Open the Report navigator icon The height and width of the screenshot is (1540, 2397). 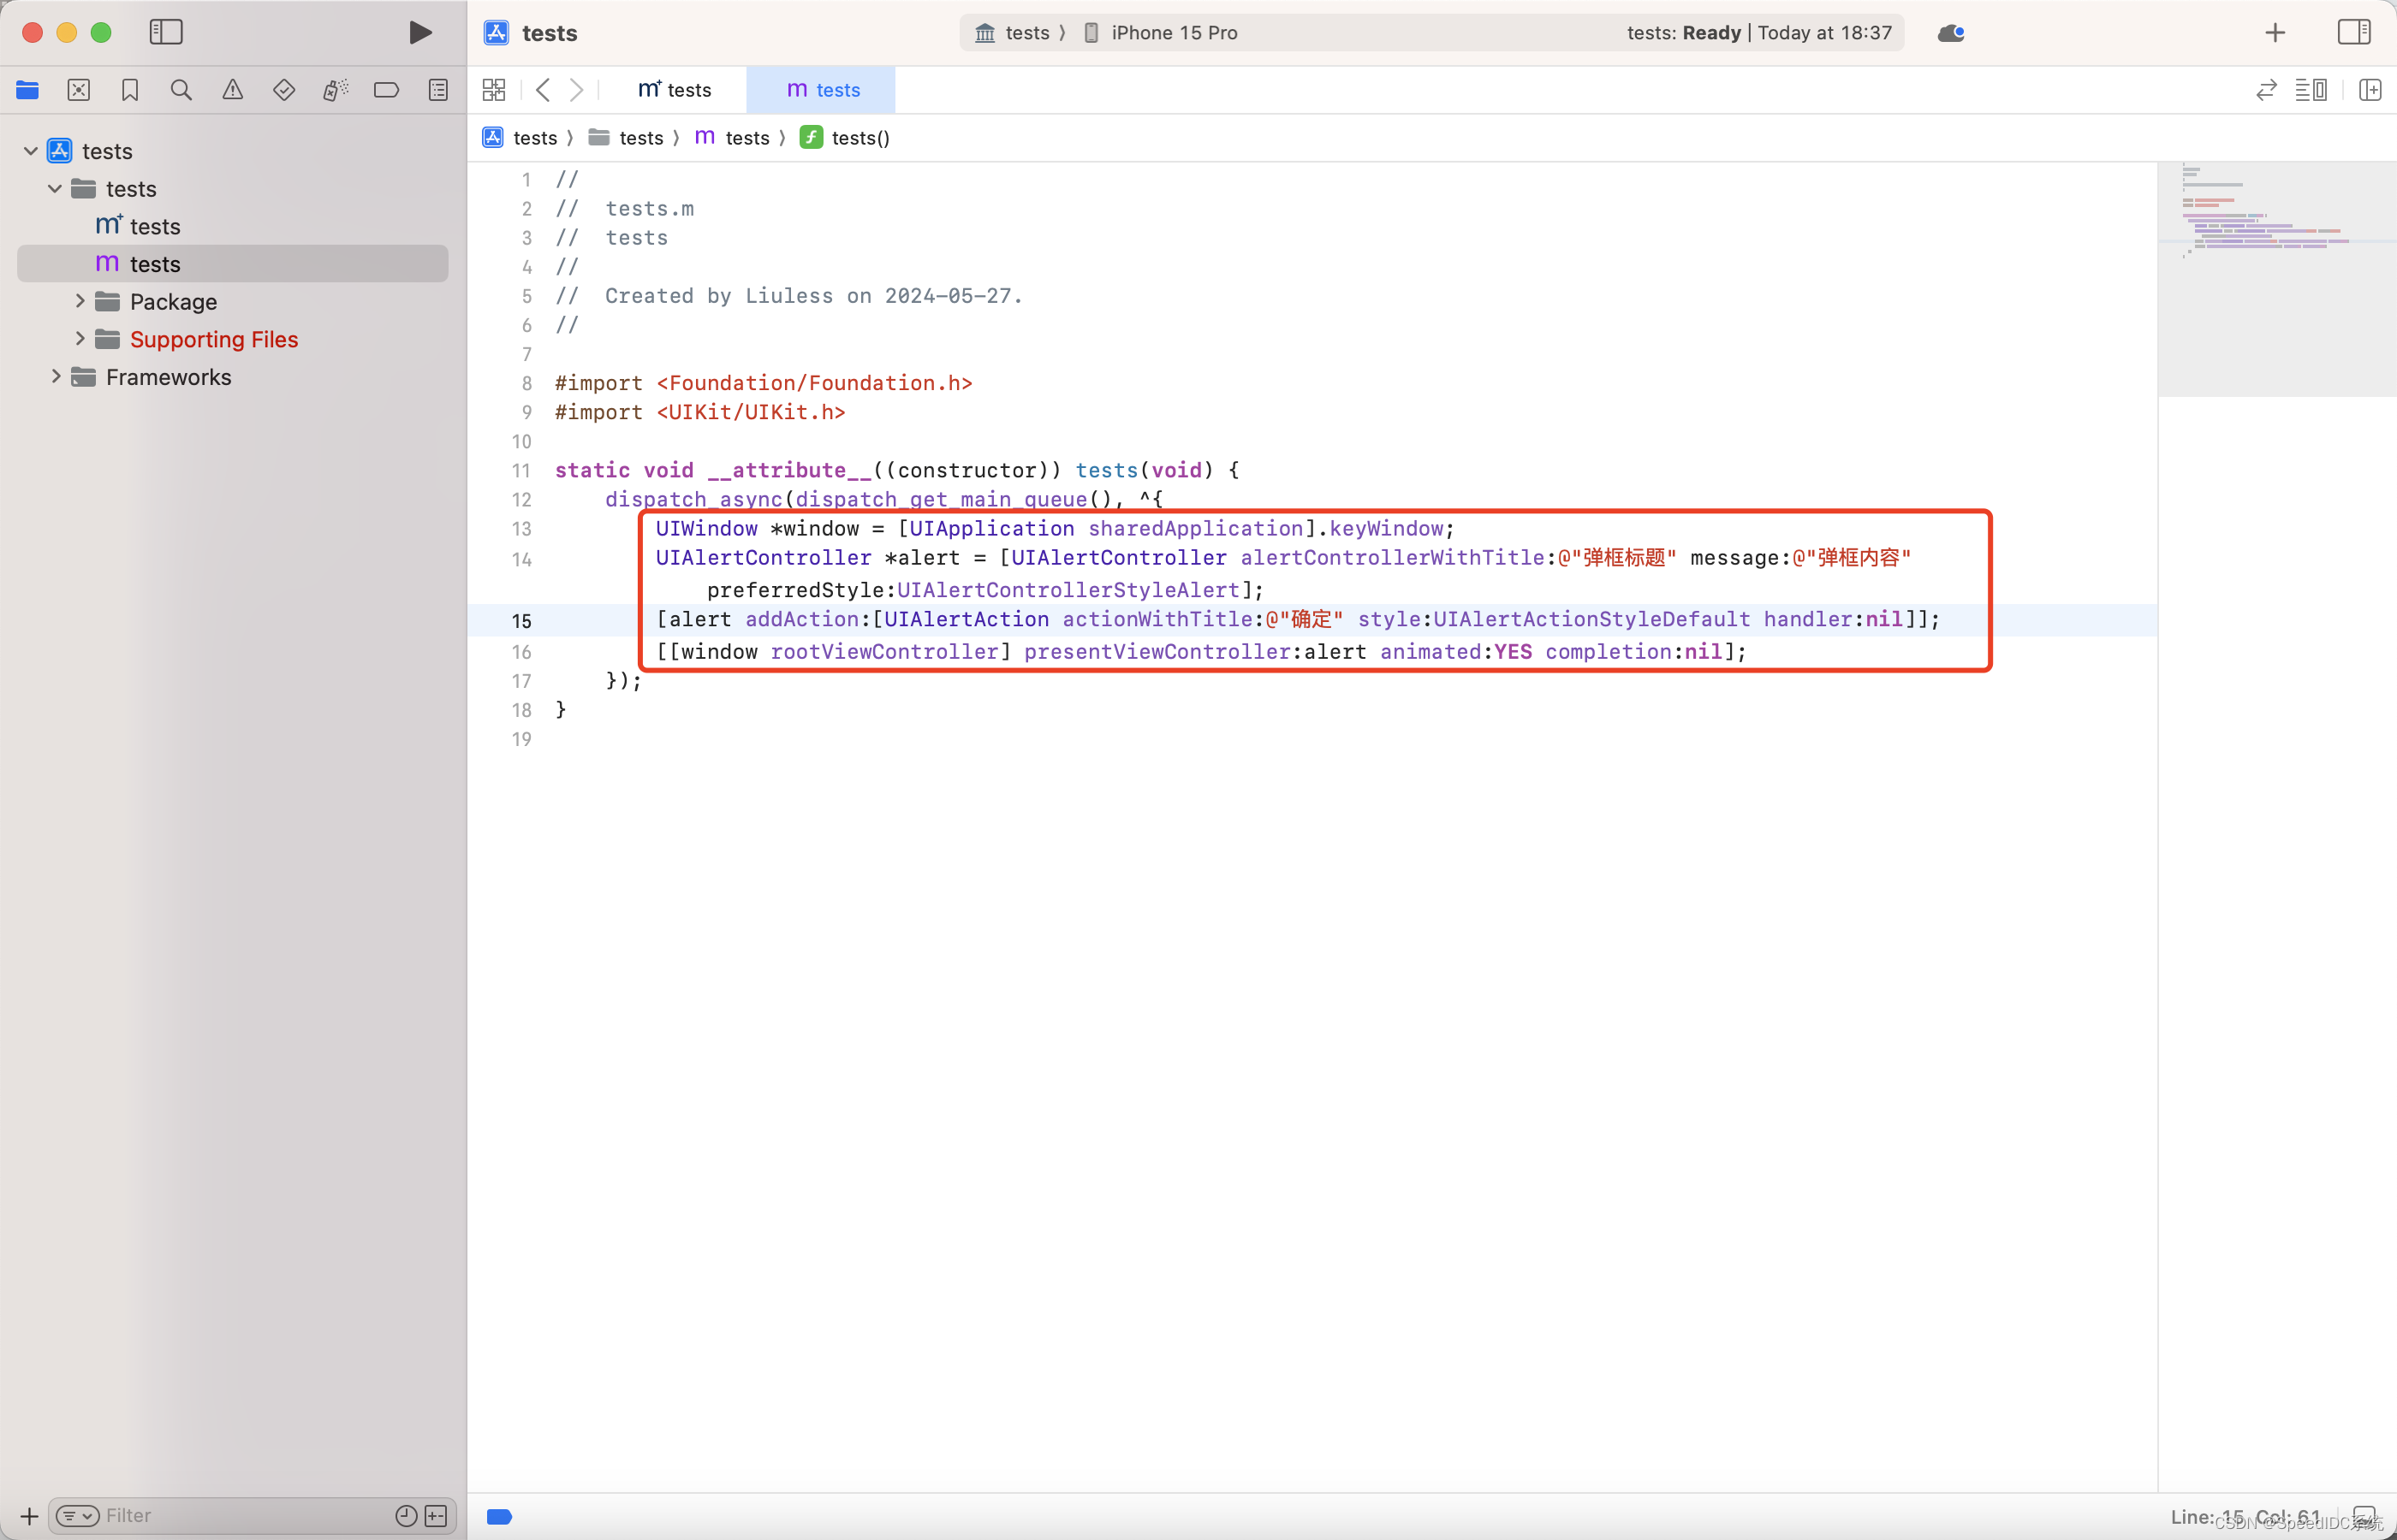[438, 90]
